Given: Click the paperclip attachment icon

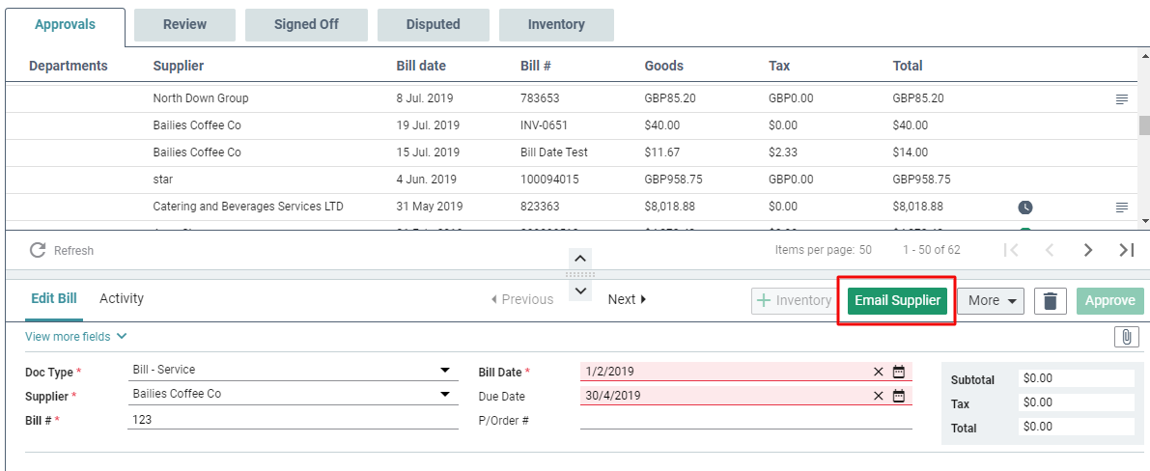Looking at the screenshot, I should [1127, 337].
